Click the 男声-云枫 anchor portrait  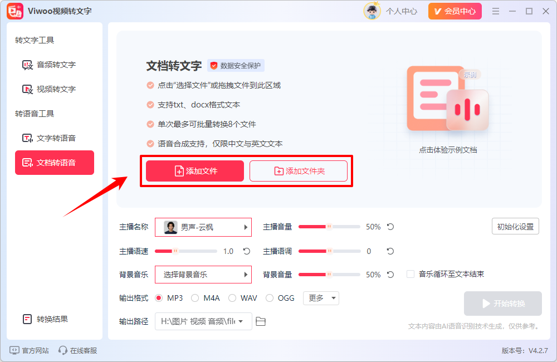(x=170, y=227)
